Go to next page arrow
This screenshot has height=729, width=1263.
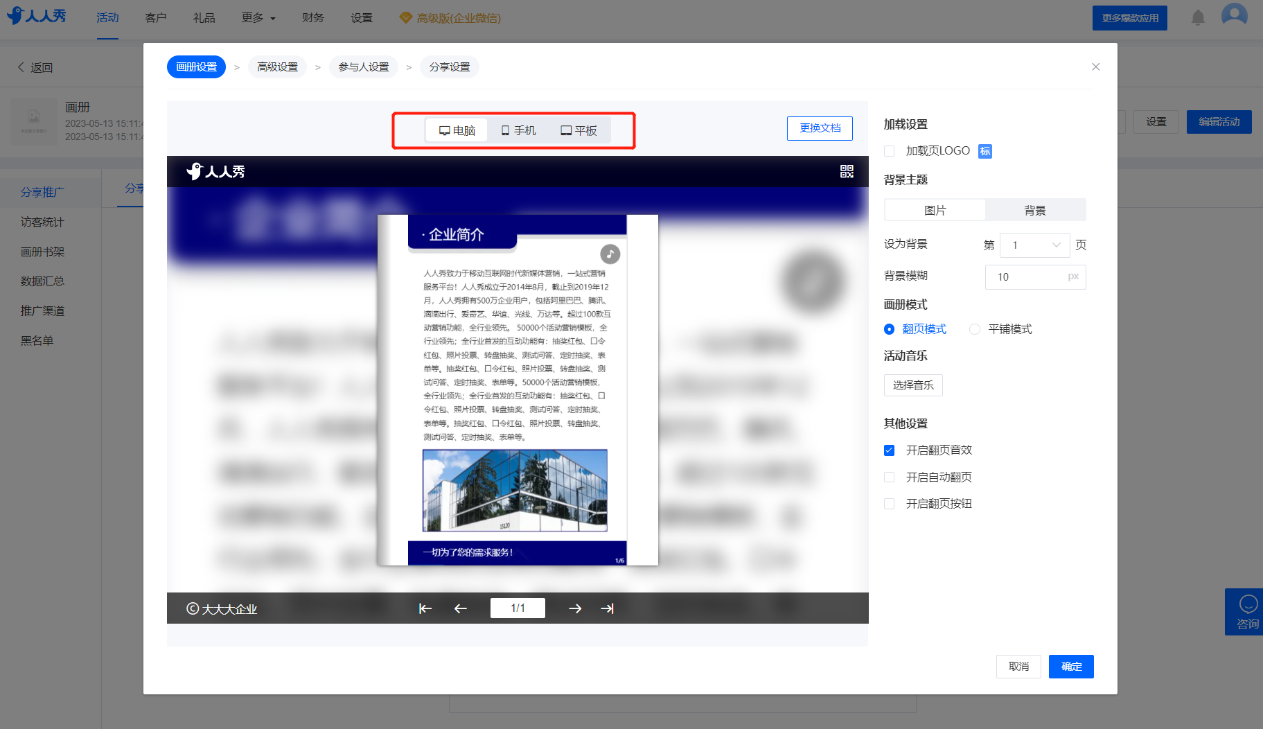tap(575, 608)
